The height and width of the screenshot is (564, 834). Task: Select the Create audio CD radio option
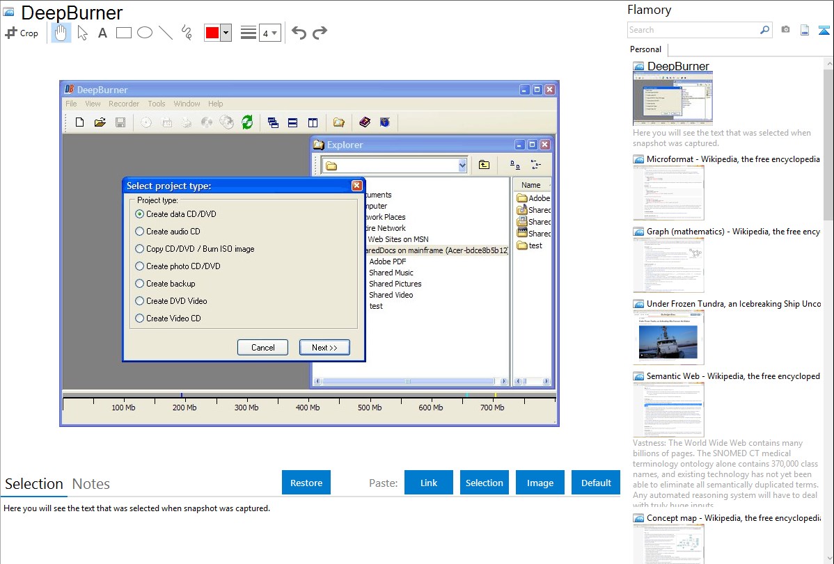140,232
